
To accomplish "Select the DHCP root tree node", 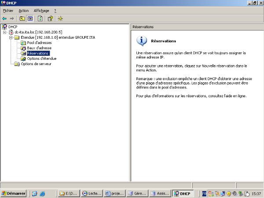I will coord(12,27).
